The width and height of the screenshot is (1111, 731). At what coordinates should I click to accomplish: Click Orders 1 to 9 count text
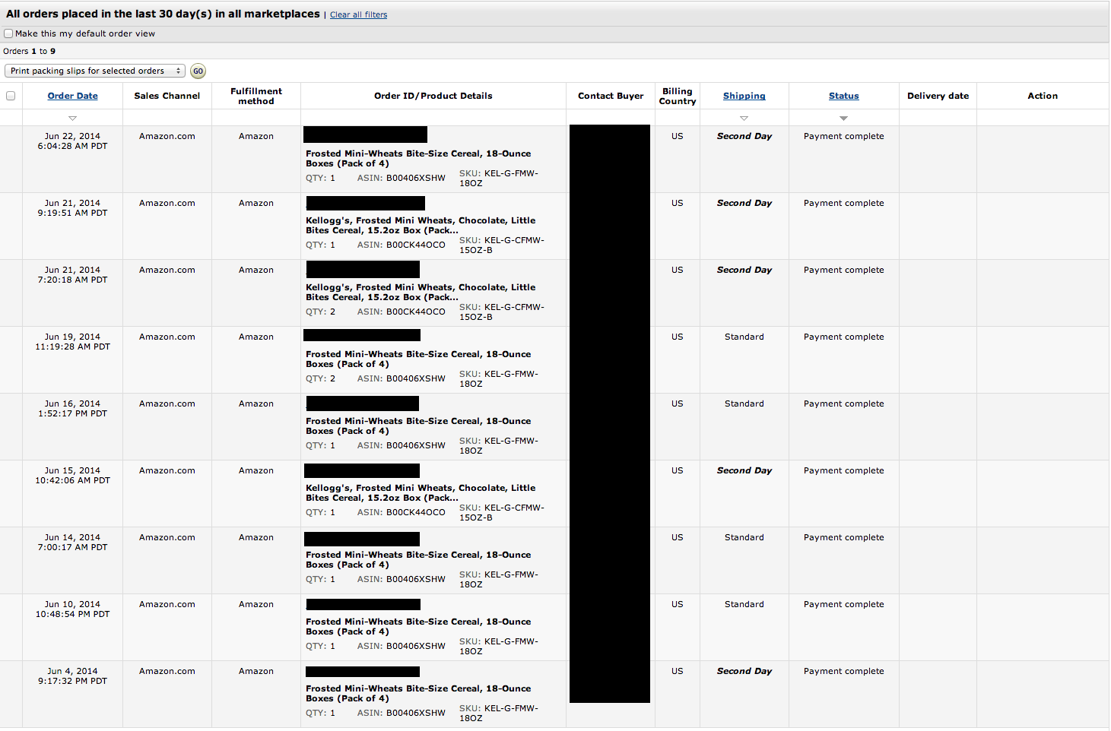[x=30, y=51]
